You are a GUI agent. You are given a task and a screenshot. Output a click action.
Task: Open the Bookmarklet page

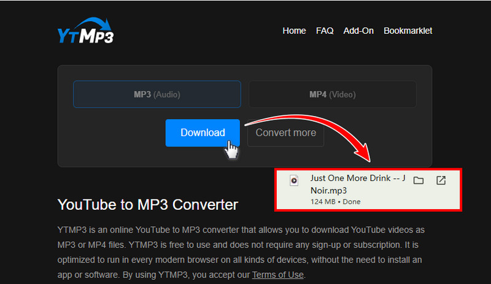tap(408, 31)
